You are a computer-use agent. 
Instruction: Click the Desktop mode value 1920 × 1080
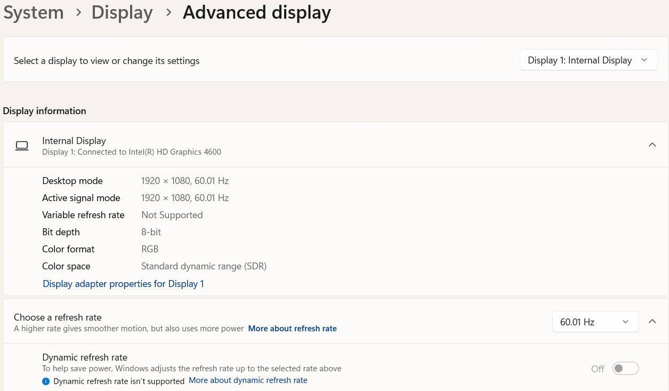pos(166,181)
